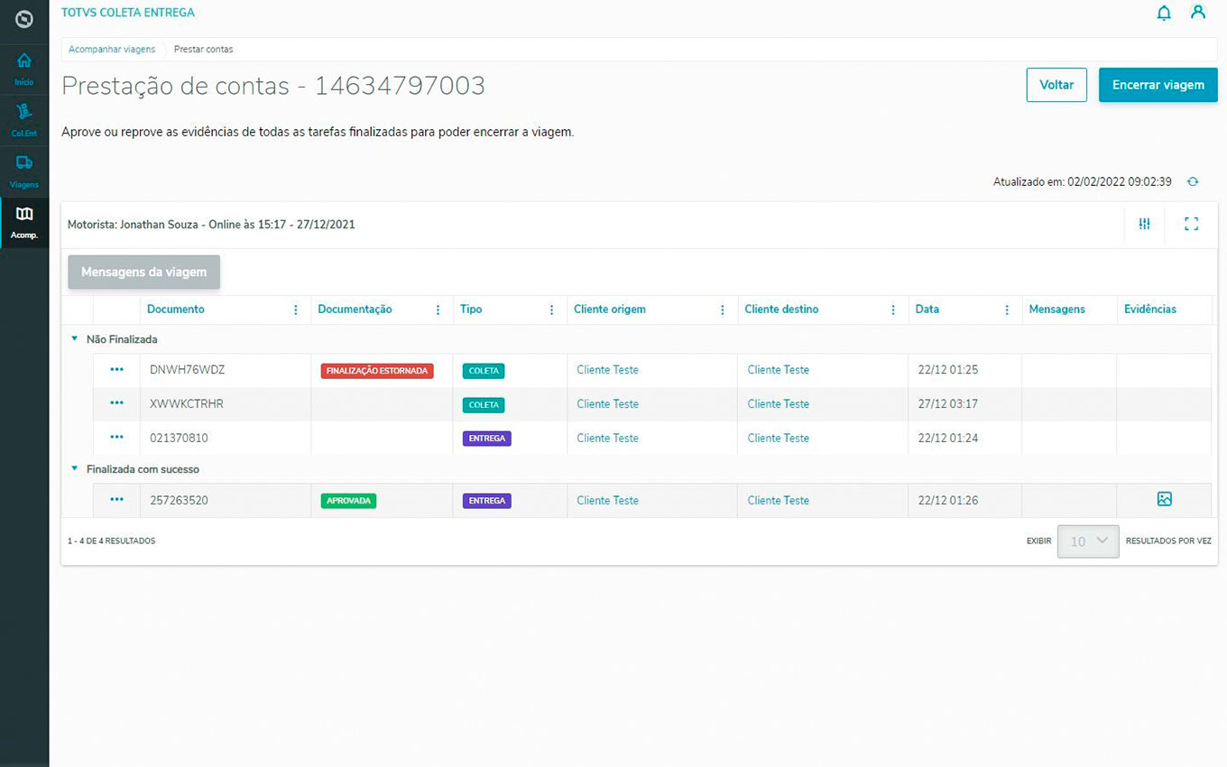Open the Documento column options menu
Image resolution: width=1227 pixels, height=767 pixels.
tap(296, 310)
